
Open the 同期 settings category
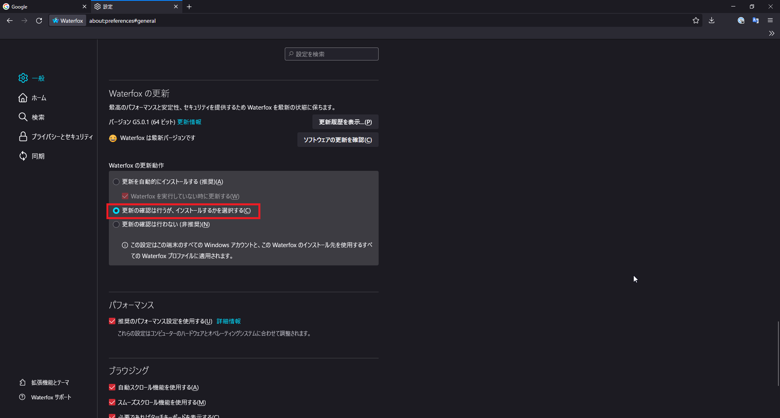[x=32, y=156]
